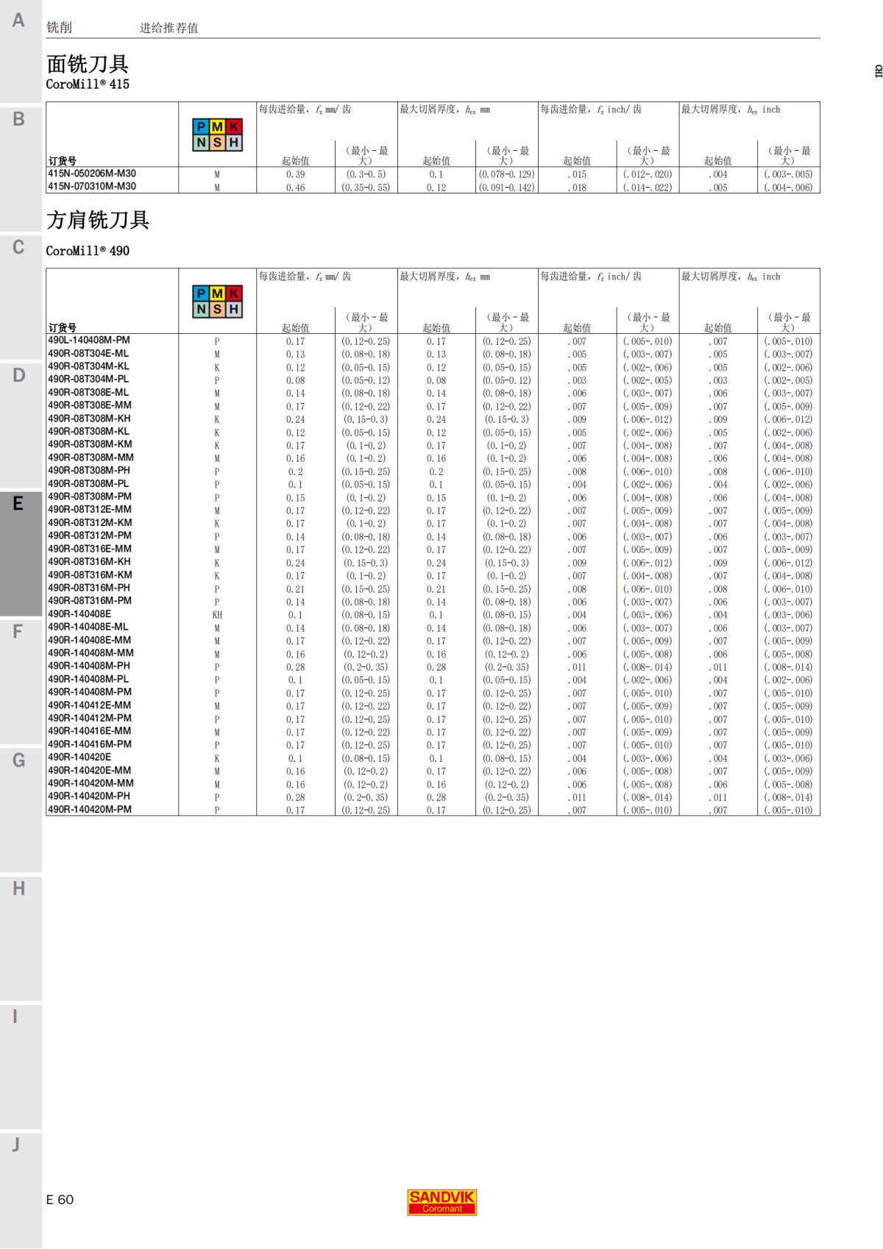
Task: Select order number 490R-08T304M-KL
Action: tap(88, 366)
